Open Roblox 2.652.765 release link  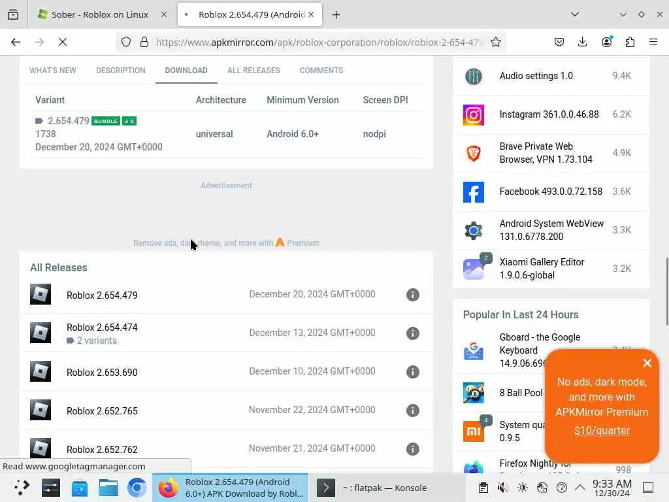(x=102, y=411)
